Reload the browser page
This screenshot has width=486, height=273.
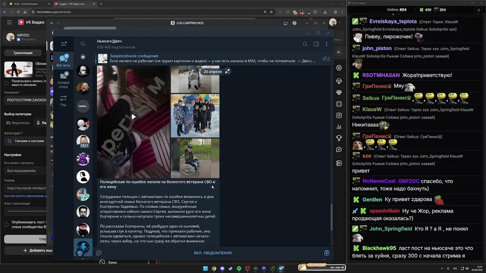click(x=18, y=12)
